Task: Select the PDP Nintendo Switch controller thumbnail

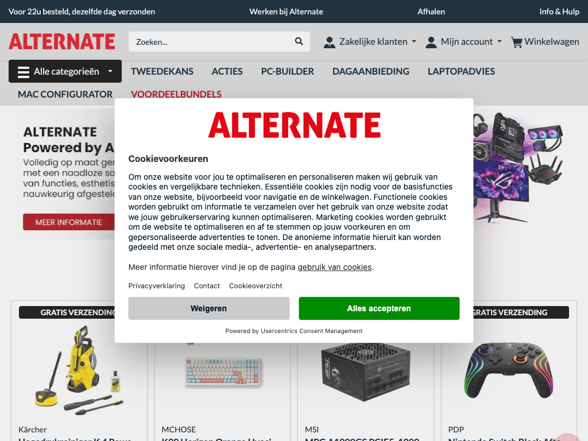Action: click(509, 372)
